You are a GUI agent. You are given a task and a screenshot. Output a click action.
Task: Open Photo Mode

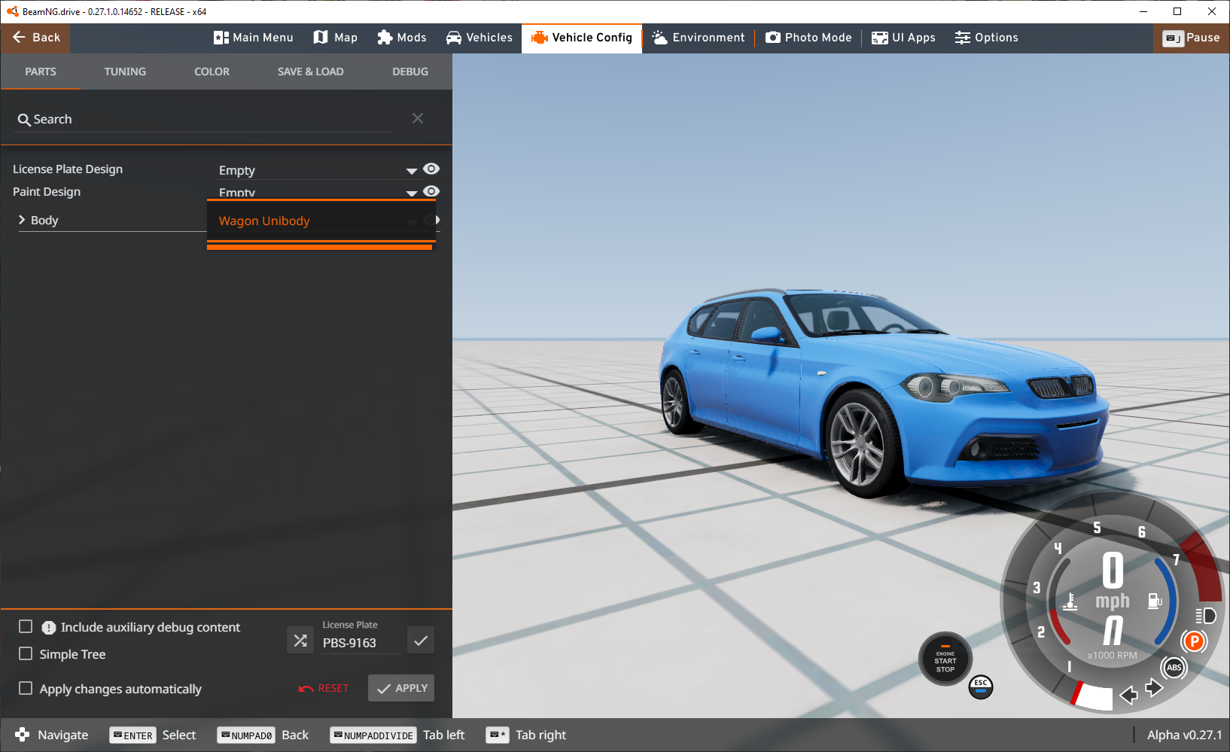[808, 38]
